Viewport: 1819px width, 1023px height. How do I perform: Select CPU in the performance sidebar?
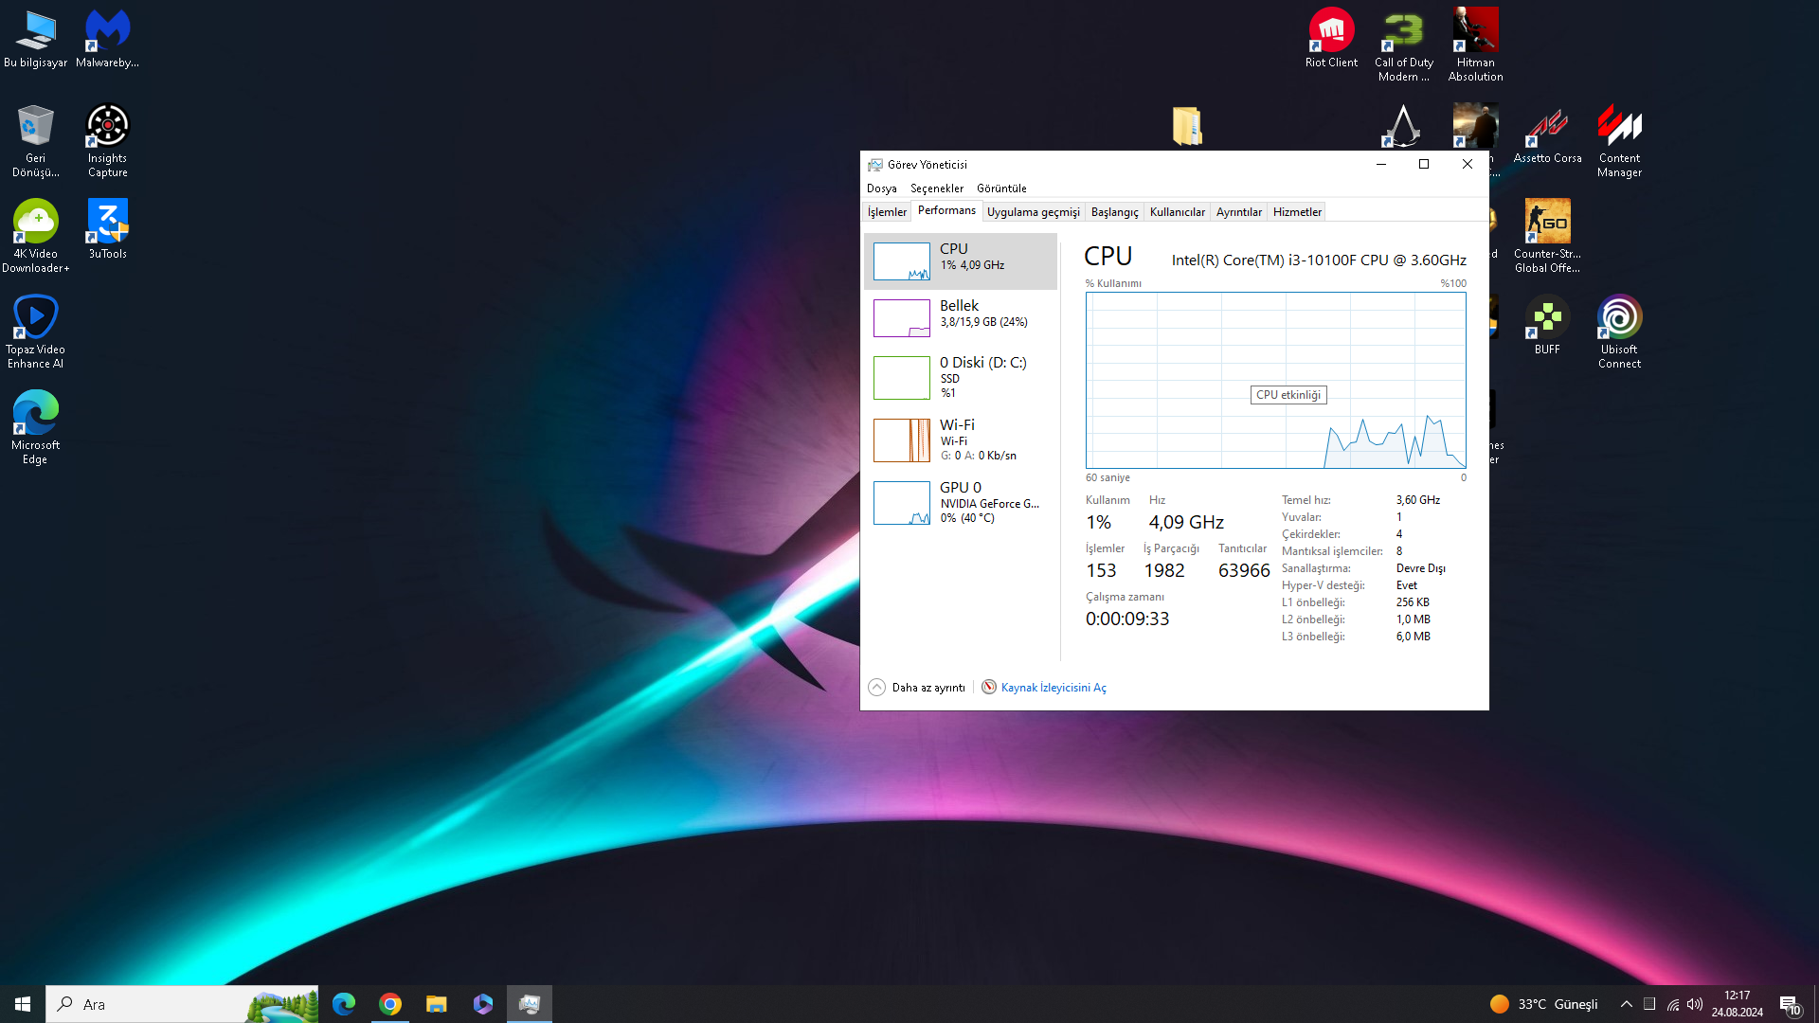[x=961, y=261]
